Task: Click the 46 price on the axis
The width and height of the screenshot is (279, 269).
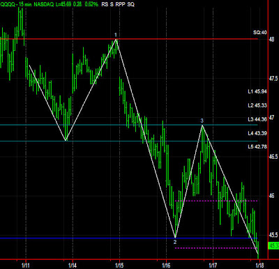Action: pos(271,196)
